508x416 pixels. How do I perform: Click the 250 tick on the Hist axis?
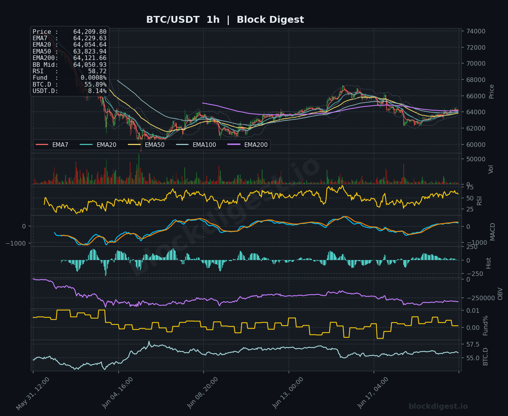(472, 247)
